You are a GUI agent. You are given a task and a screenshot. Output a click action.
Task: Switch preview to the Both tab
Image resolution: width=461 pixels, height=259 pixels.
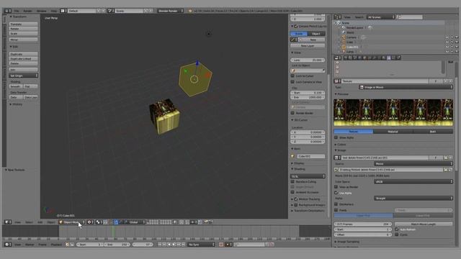tap(433, 132)
